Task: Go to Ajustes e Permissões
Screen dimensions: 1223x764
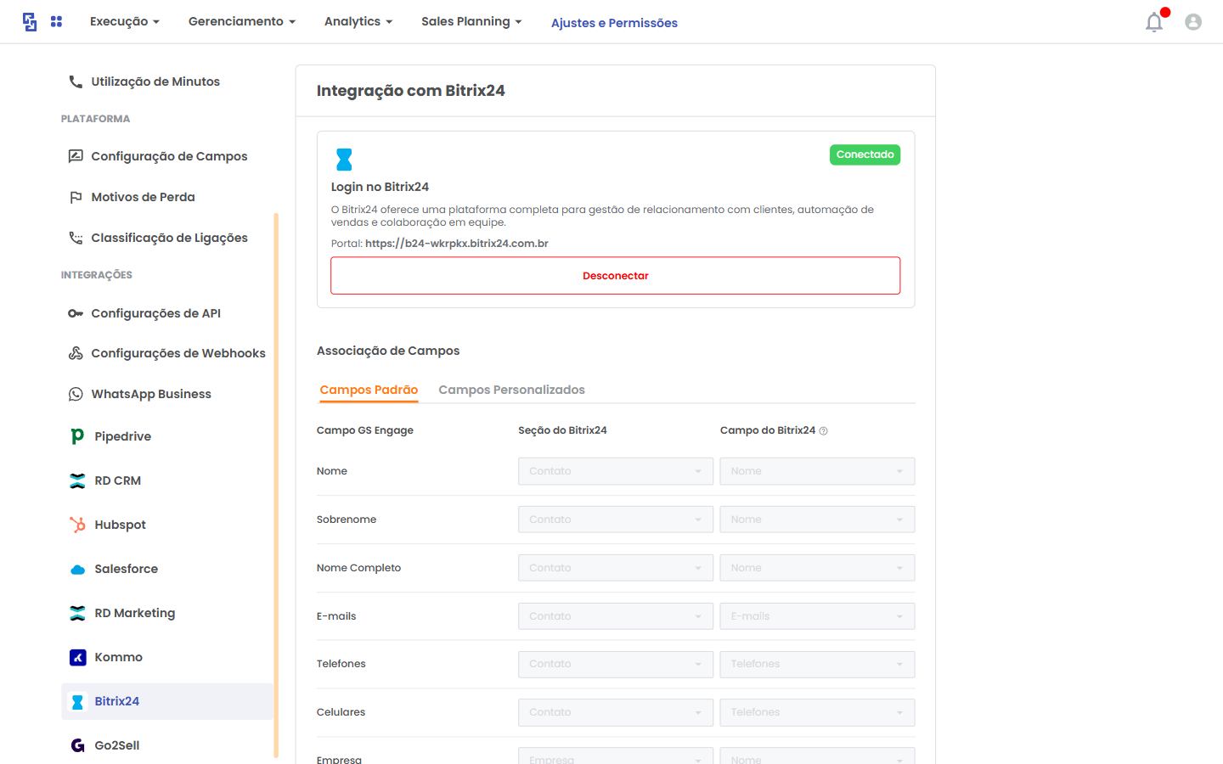Action: click(x=614, y=23)
